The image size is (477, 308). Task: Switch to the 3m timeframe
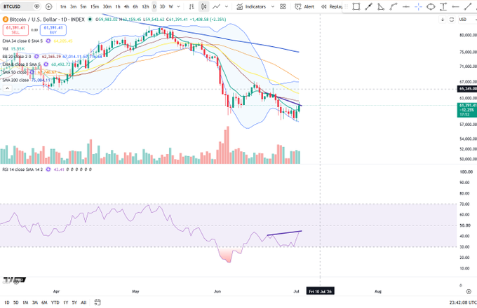(x=74, y=7)
